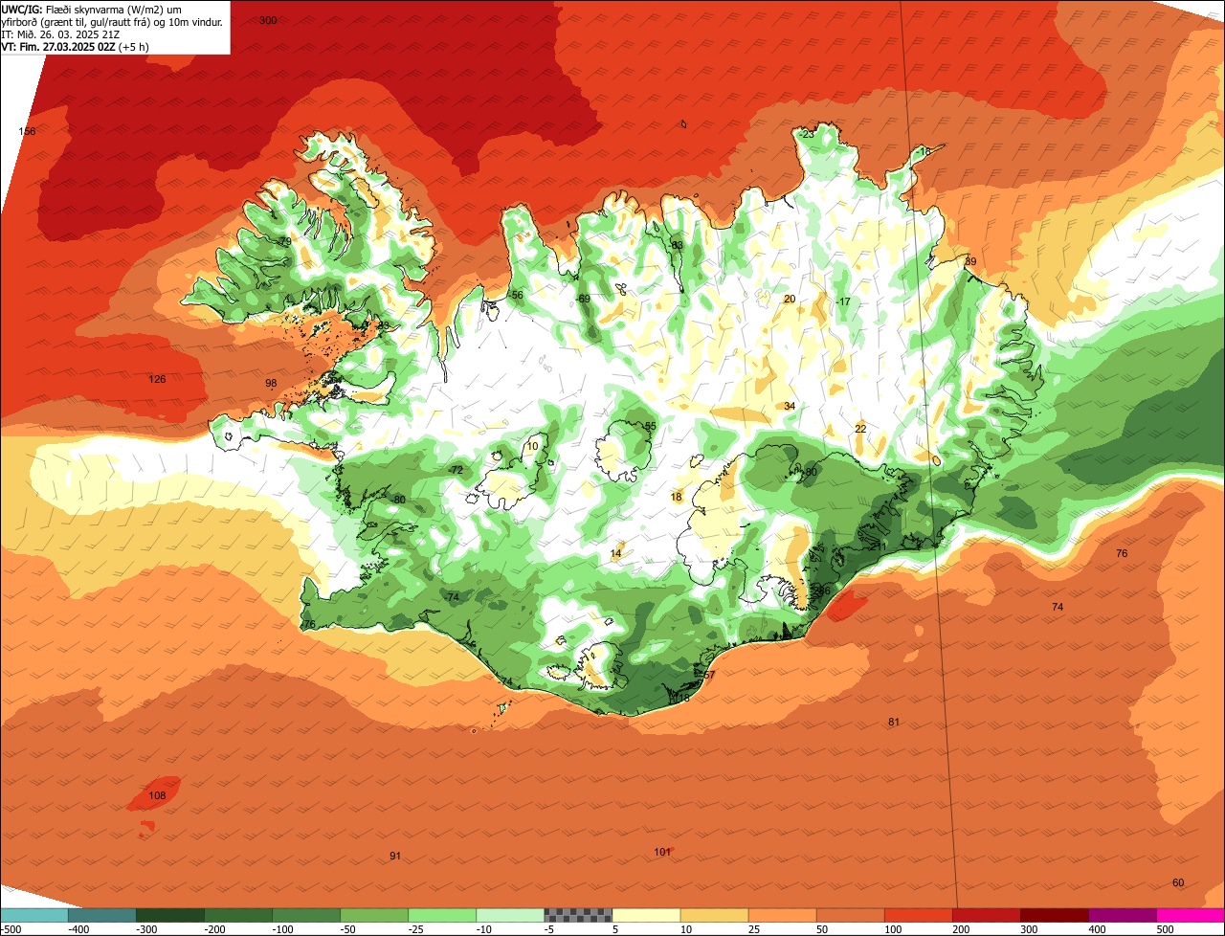Pick the 300 dark maroon legend swatch
Screen dimensions: 1225x936
coord(1053,915)
